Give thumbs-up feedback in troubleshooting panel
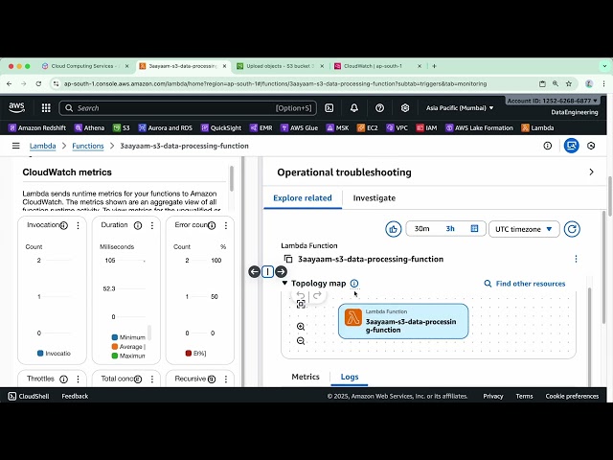The height and width of the screenshot is (460, 613). click(x=394, y=229)
